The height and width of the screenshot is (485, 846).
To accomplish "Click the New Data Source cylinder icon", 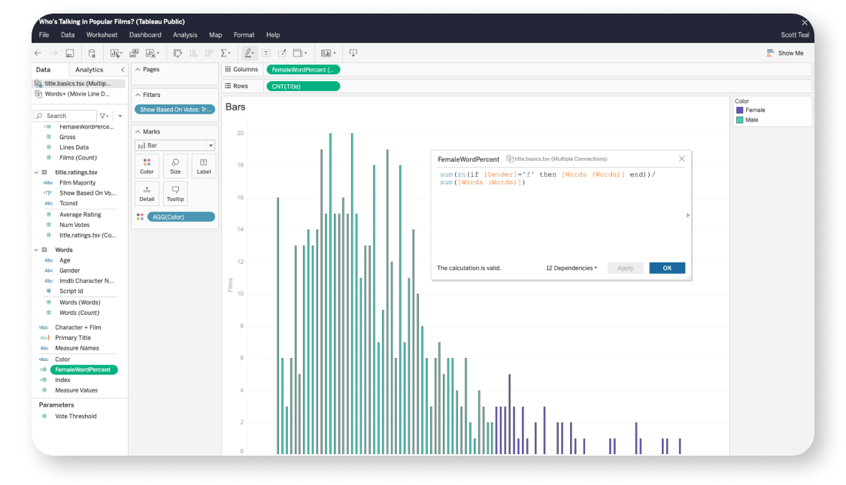I will pyautogui.click(x=92, y=53).
